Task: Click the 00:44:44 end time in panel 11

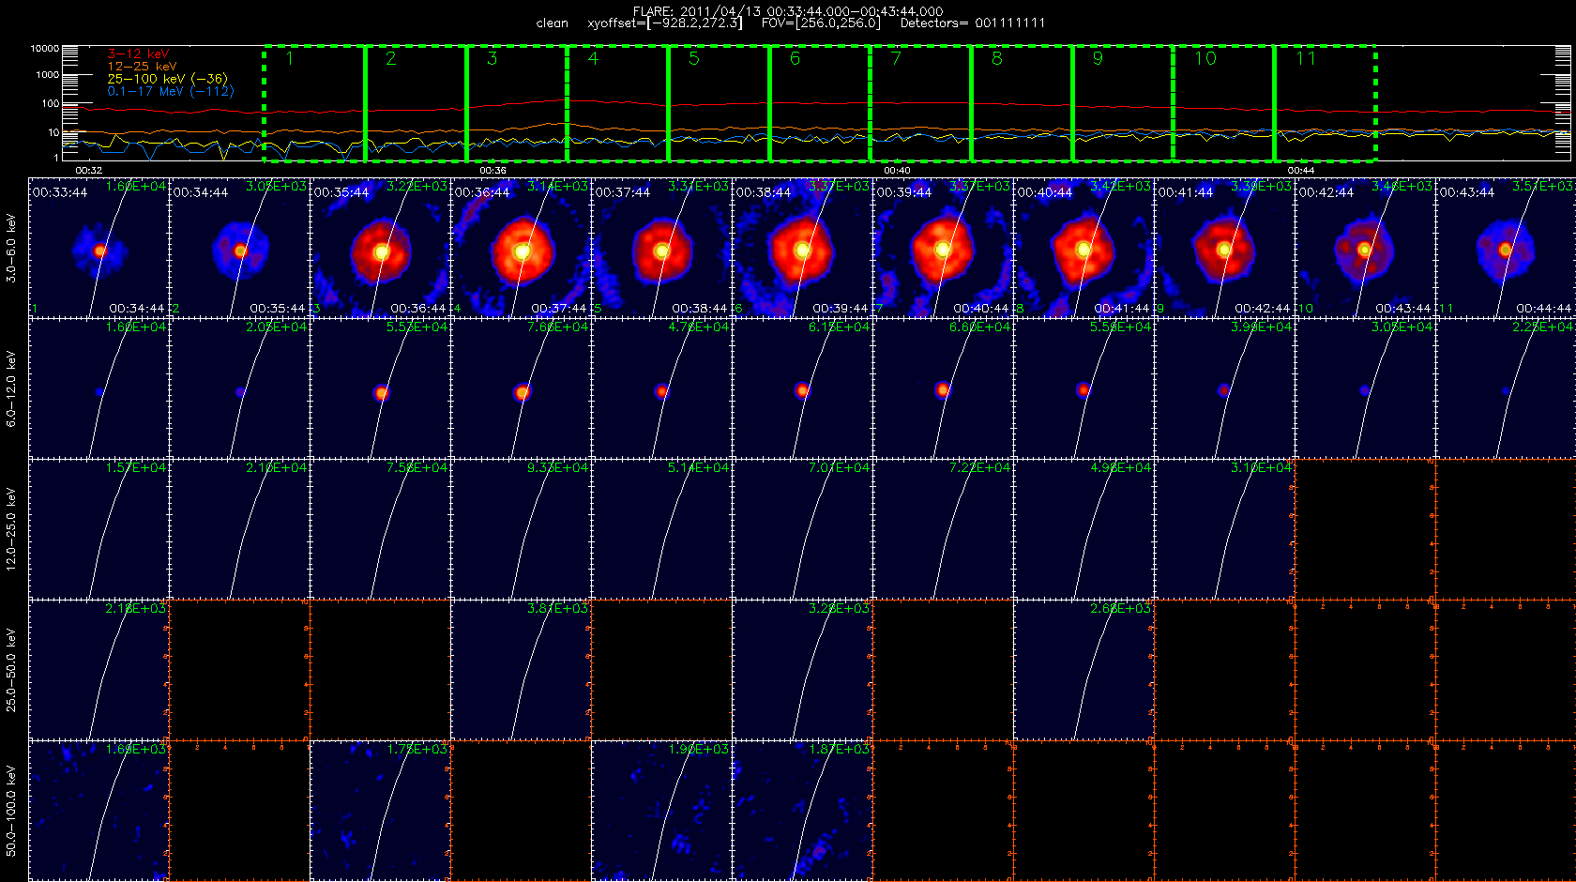Action: (1544, 309)
